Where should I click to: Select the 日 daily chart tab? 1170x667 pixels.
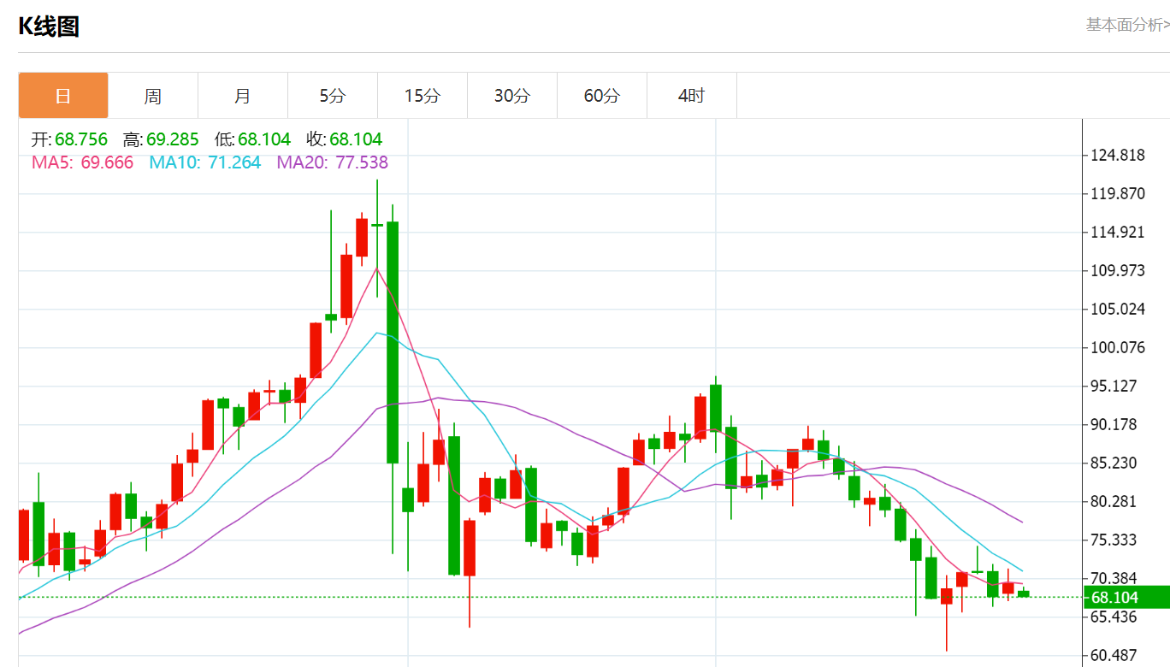pyautogui.click(x=63, y=96)
